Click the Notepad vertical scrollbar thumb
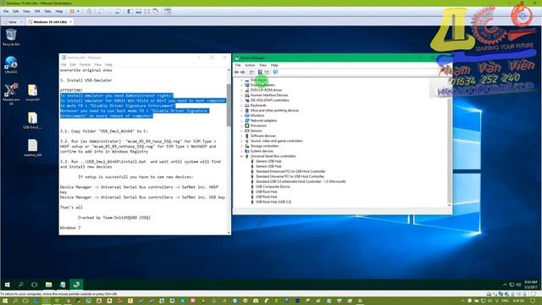The image size is (542, 305). [x=229, y=105]
